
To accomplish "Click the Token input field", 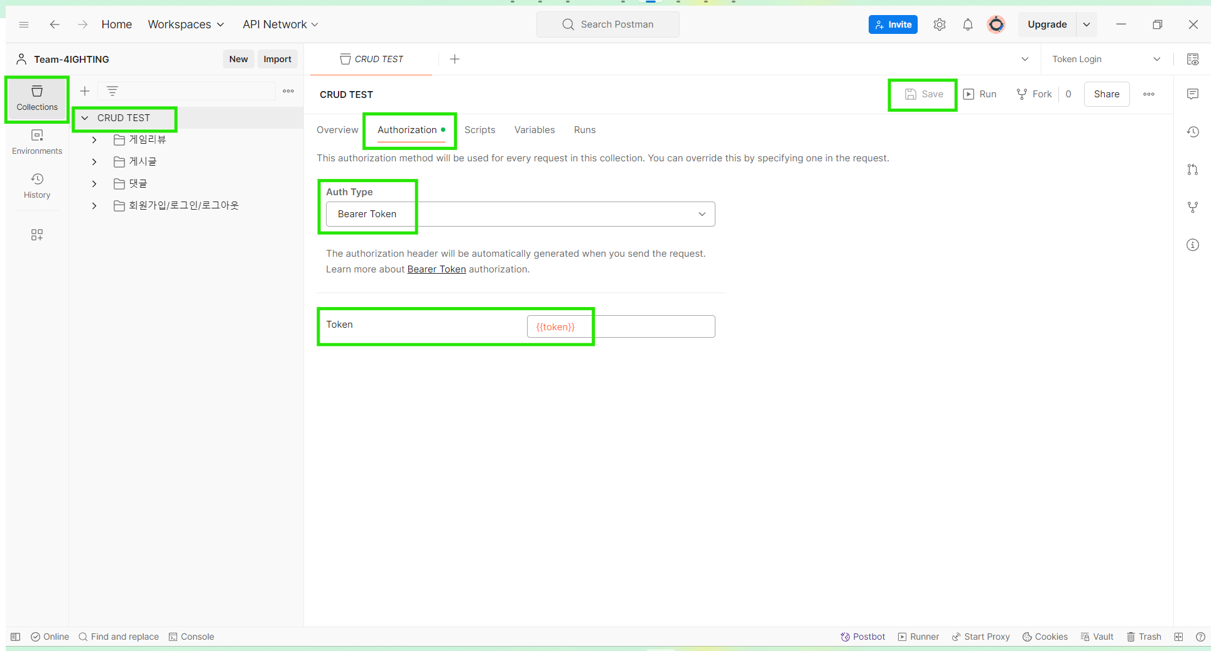I will pyautogui.click(x=621, y=326).
